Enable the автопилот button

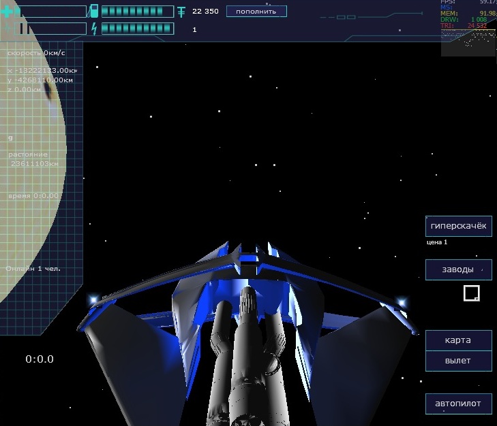(458, 404)
